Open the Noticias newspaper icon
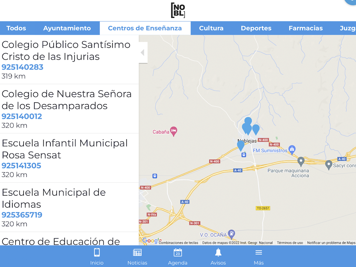 [x=137, y=252]
